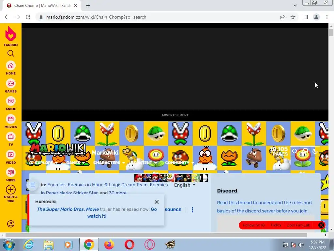Select the Chain Chomp browser tab
334x251 pixels.
click(x=42, y=6)
